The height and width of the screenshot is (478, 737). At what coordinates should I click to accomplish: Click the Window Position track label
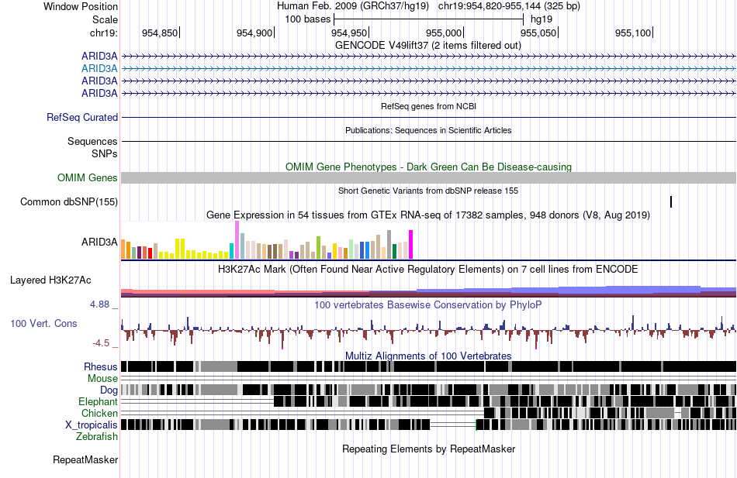click(81, 6)
